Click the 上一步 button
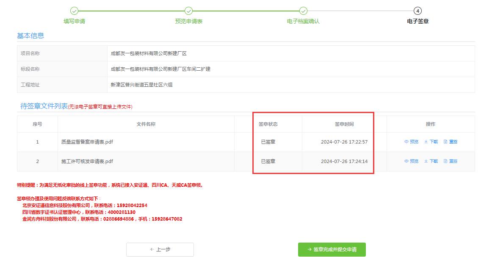495x257 pixels. [160, 249]
